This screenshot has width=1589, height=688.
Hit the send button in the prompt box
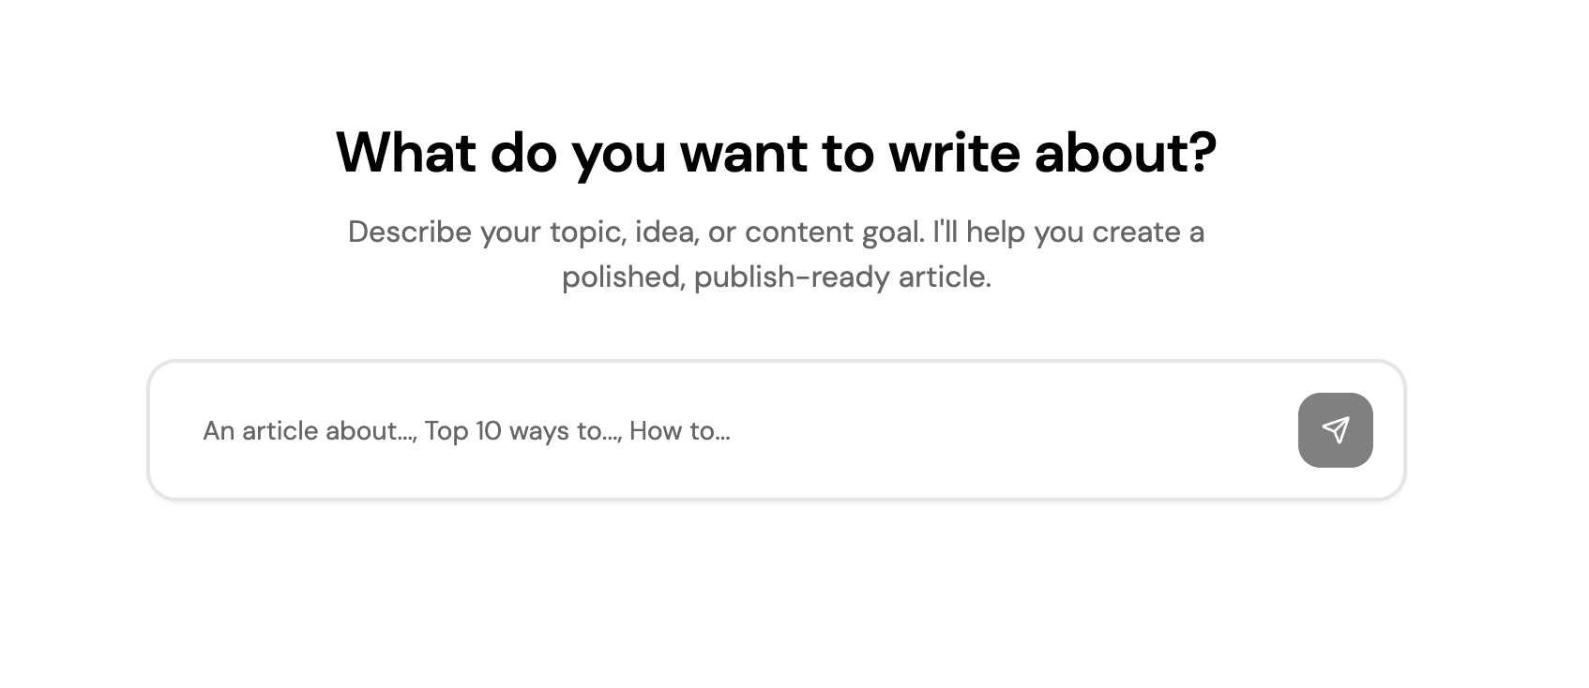(x=1335, y=430)
